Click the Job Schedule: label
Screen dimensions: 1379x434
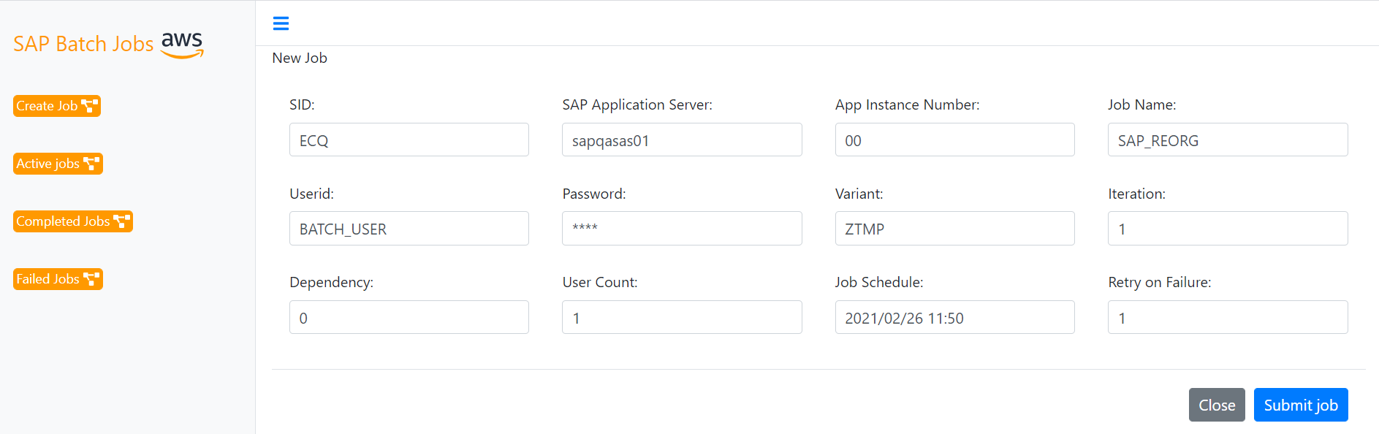point(879,282)
